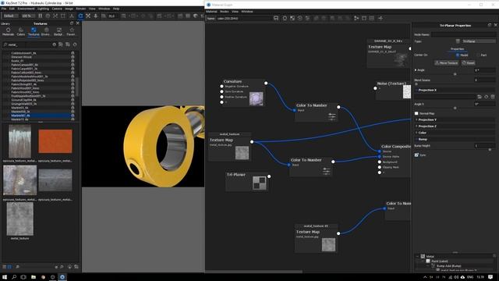Click the frame all icon in graph toolbar
This screenshot has height=281, width=499.
(x=364, y=18)
